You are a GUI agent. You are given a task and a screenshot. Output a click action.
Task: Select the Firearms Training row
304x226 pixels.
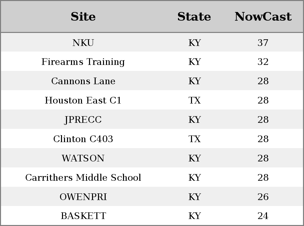pos(152,61)
